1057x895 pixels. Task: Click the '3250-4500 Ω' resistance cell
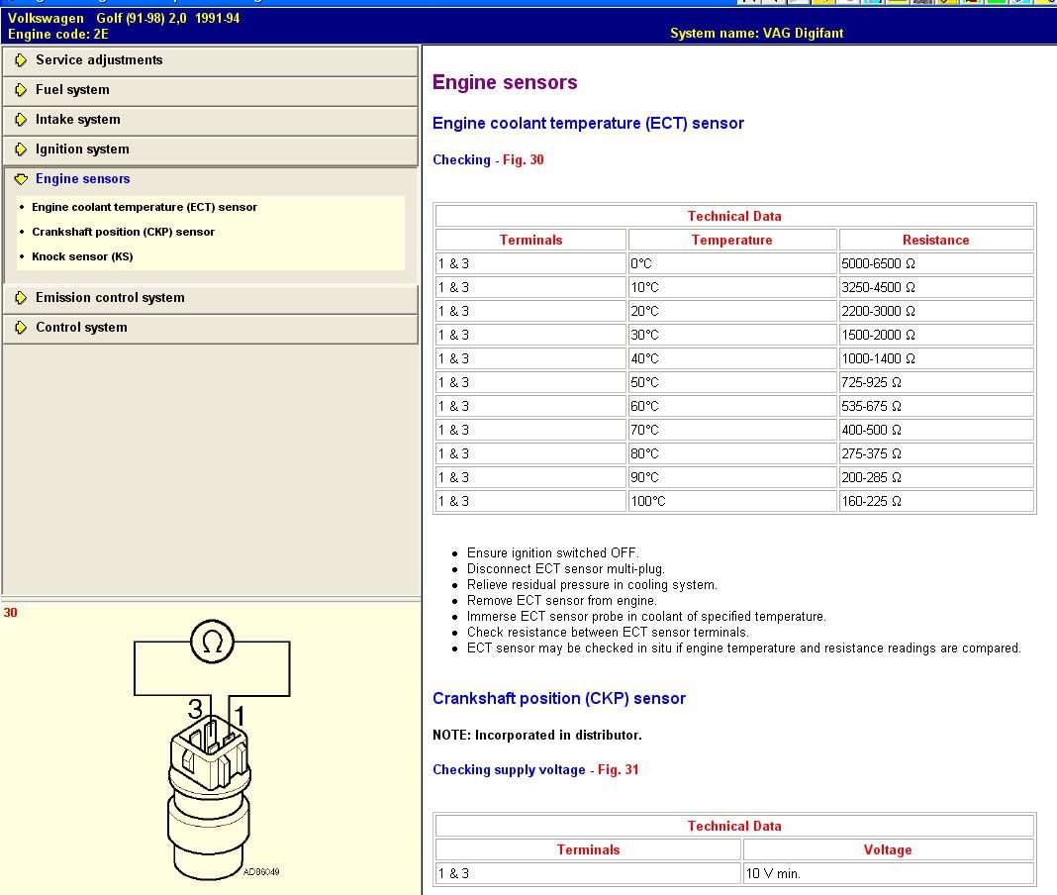point(935,287)
